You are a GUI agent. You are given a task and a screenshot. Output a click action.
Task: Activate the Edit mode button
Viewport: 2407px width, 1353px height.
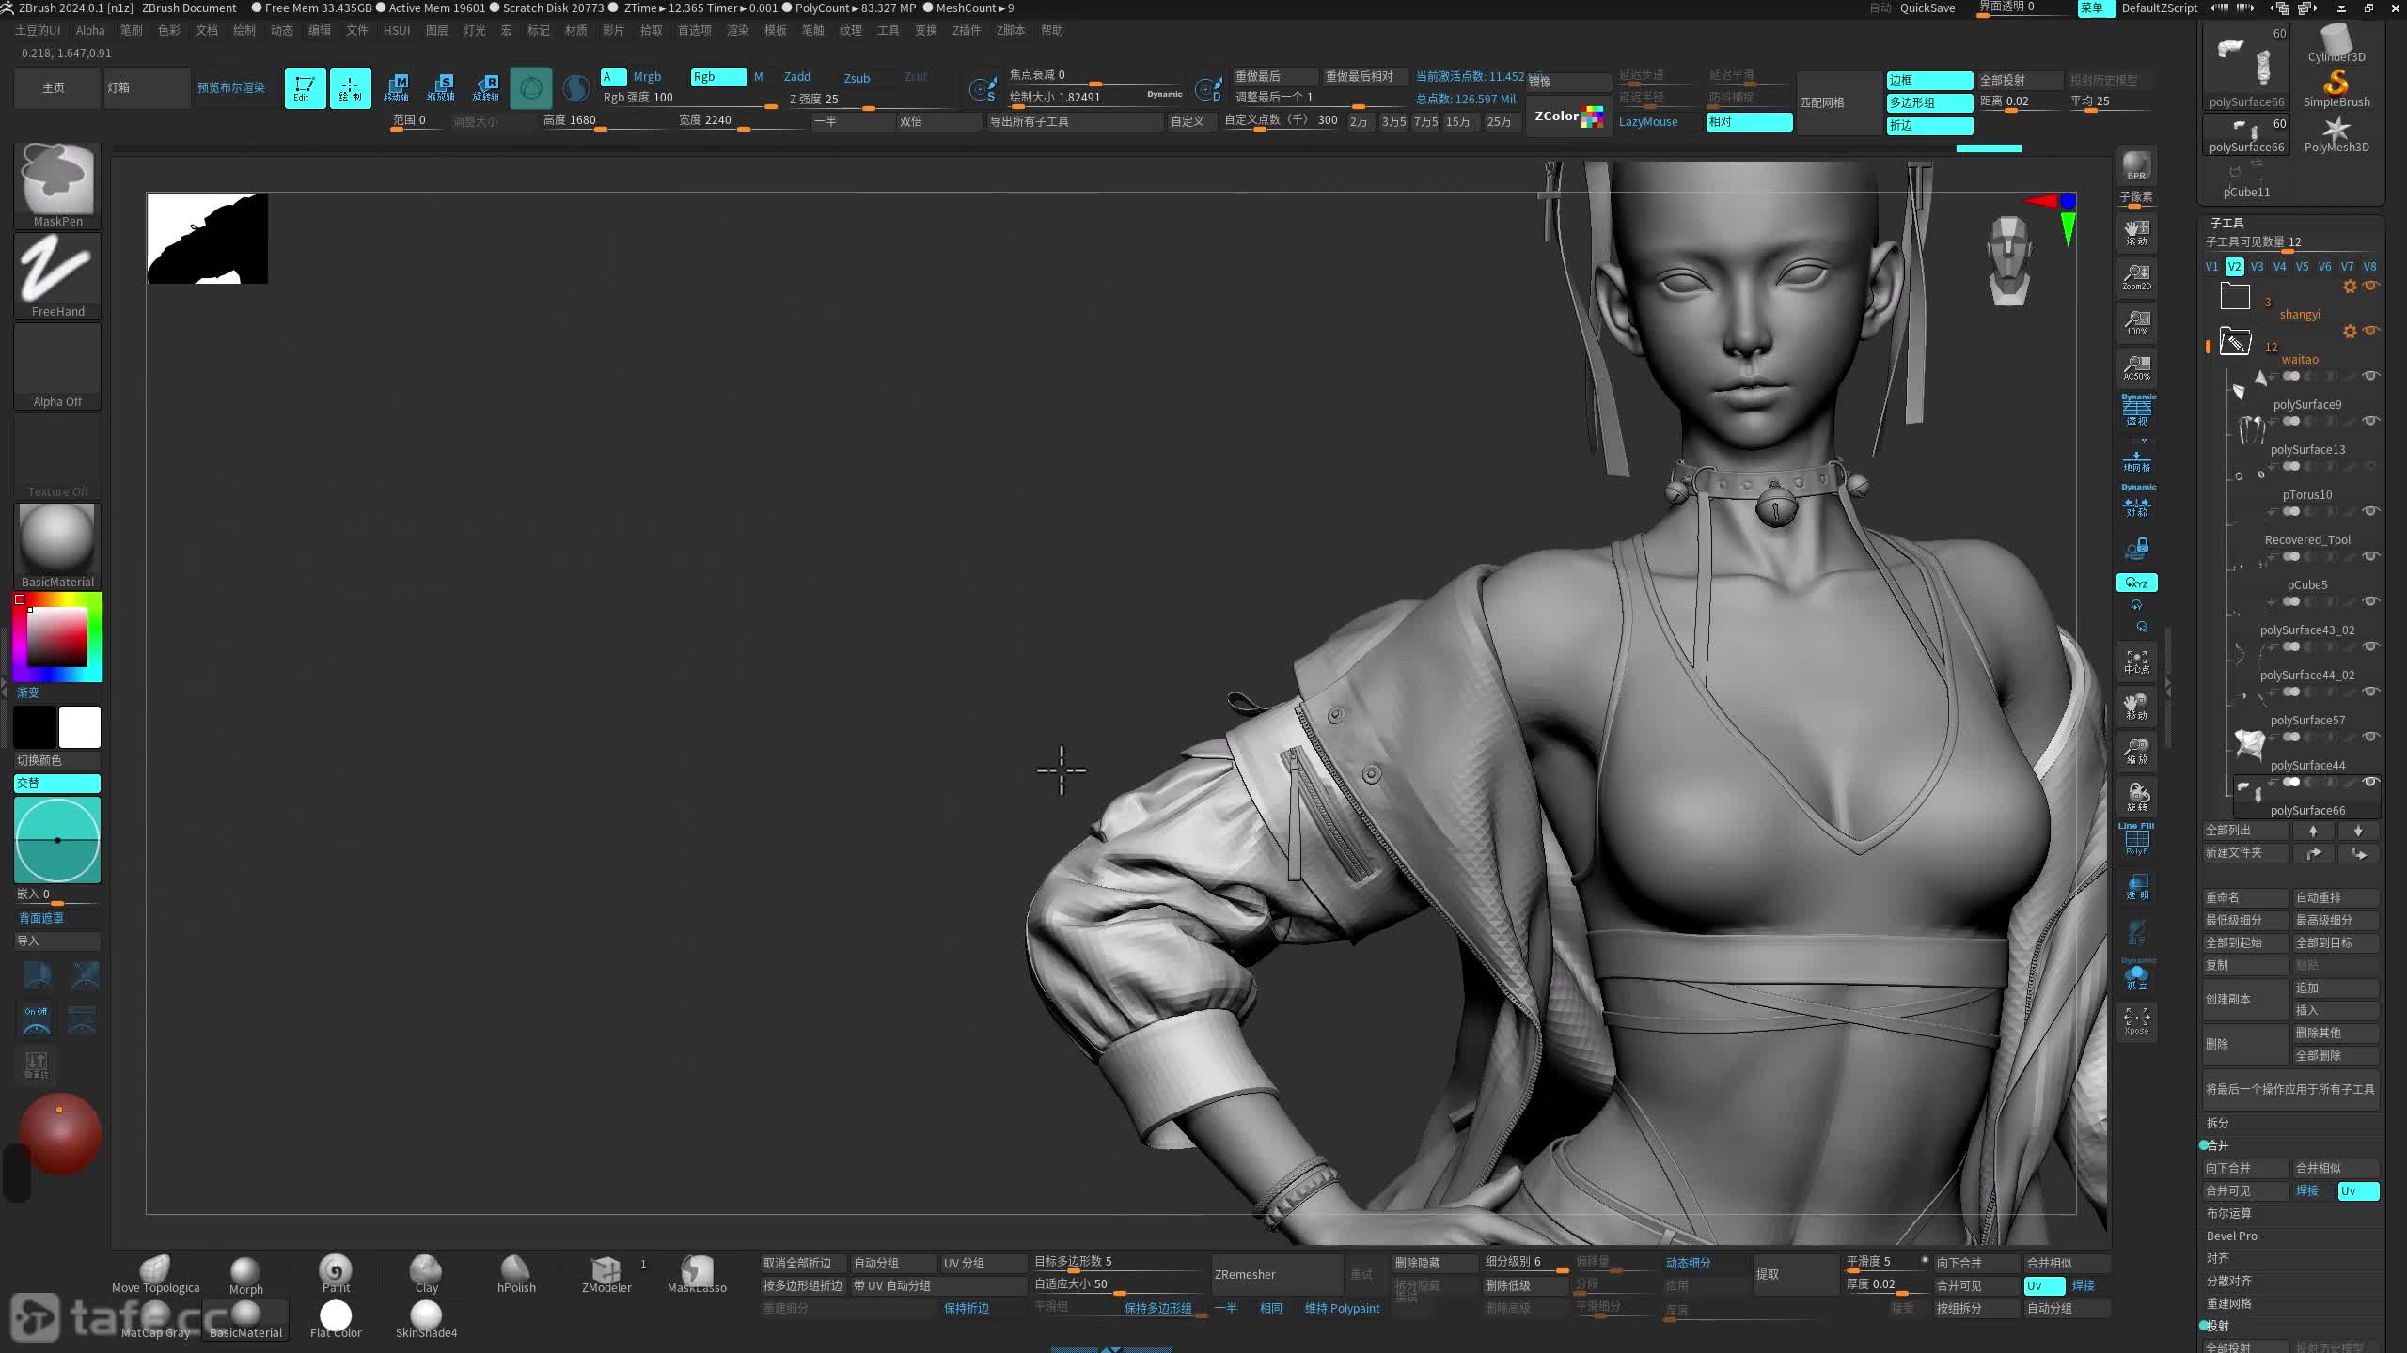tap(305, 88)
